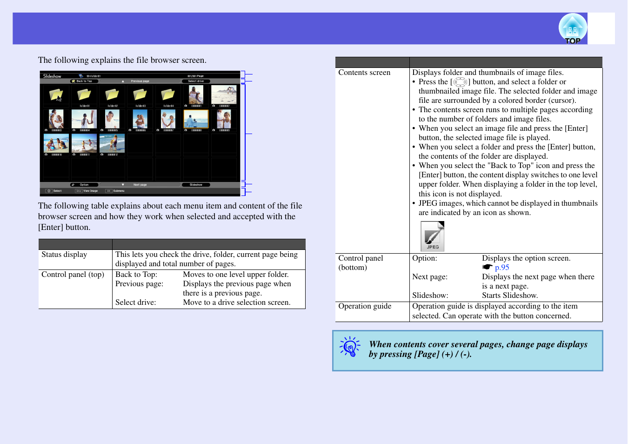Select thumbnail image E0000010
Screen dimensions: 628x444
click(x=56, y=143)
